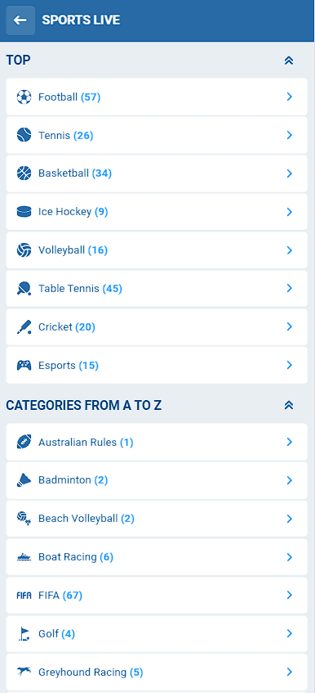Open the Basketball (34) category

[157, 173]
